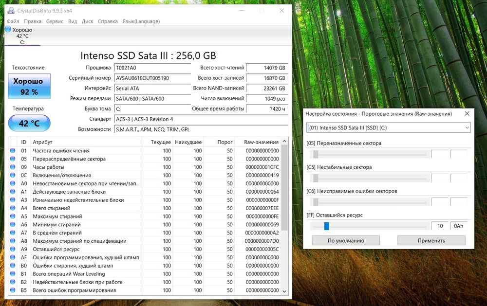487x306 pixels.
Task: Click status orb for Всего стираний row
Action: [13, 208]
